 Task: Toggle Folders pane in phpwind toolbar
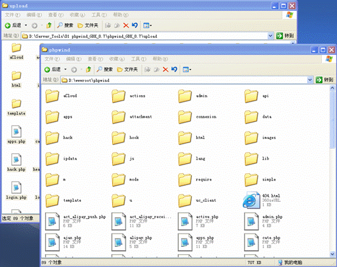[127, 69]
